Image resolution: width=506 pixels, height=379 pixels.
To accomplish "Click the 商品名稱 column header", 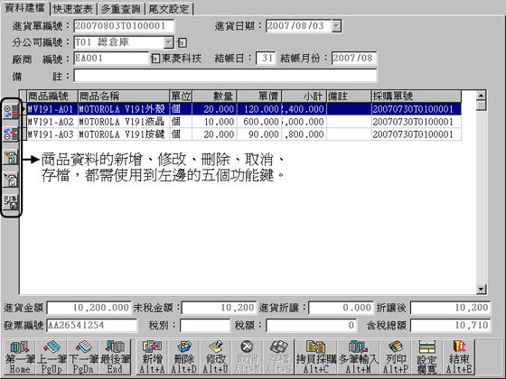I will 124,96.
